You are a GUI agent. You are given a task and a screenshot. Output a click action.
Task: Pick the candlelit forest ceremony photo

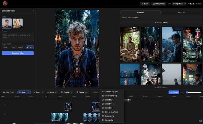click(151, 45)
